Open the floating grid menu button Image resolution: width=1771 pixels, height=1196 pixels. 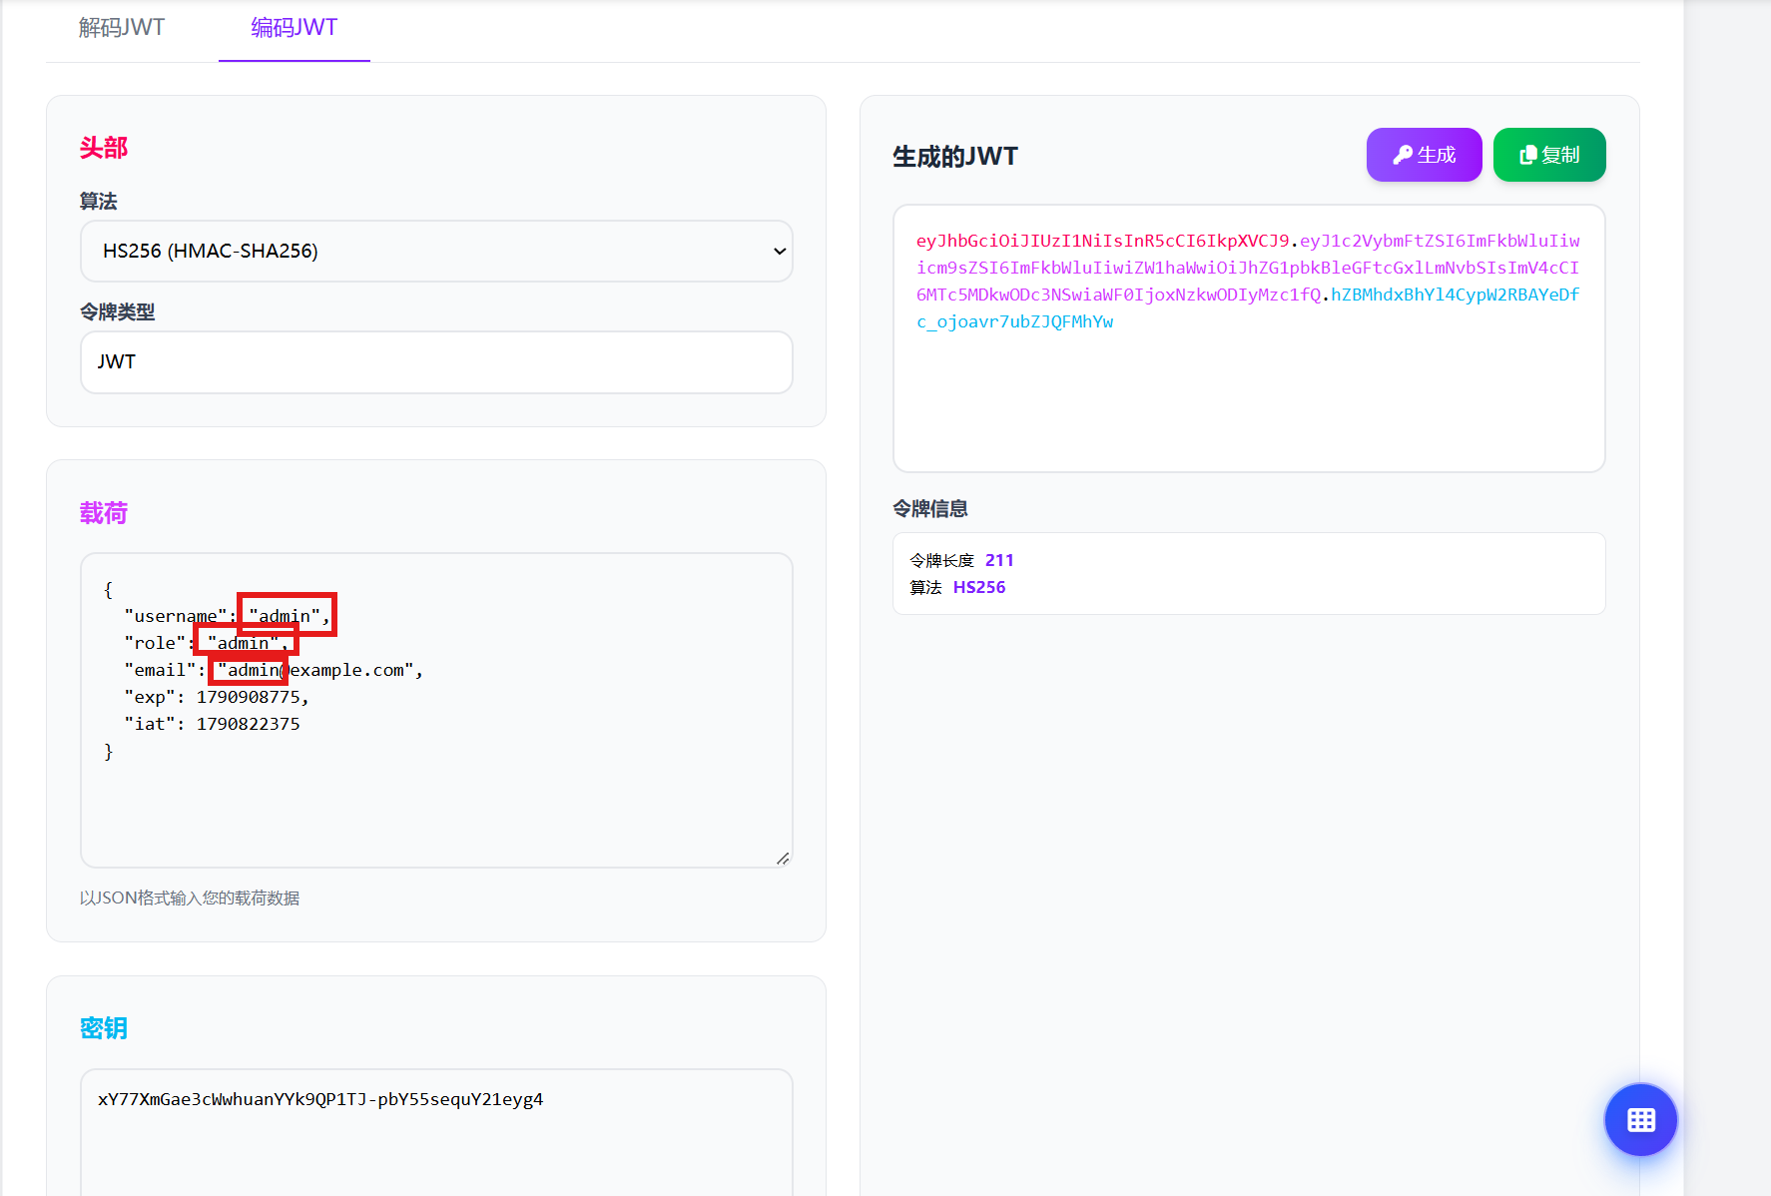(1640, 1120)
